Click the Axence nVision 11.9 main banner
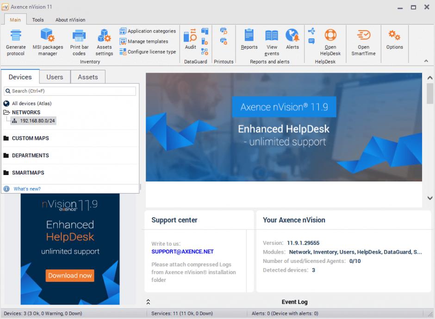The height and width of the screenshot is (319, 435). [x=284, y=127]
